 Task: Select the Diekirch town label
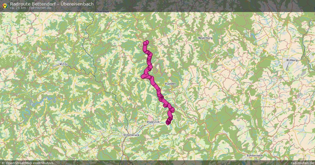pos(153,122)
